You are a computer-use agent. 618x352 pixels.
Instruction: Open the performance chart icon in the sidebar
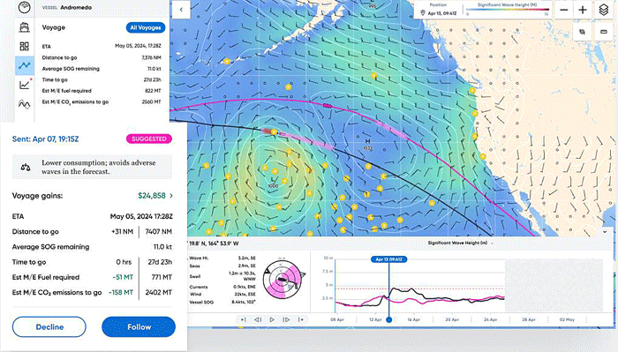(25, 85)
